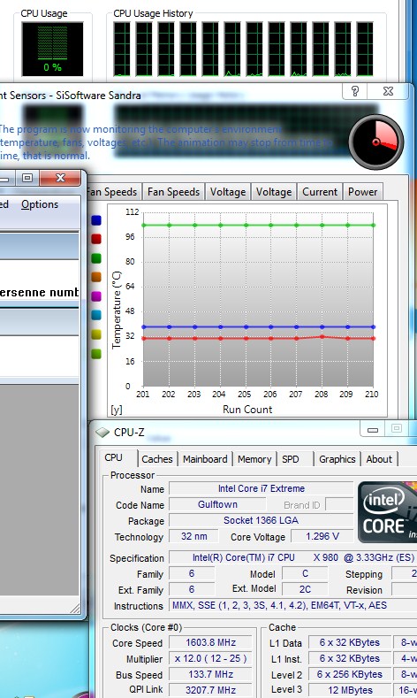417x698 pixels.
Task: Open the Voltage tab right of Fan Speeds
Action: click(x=228, y=192)
